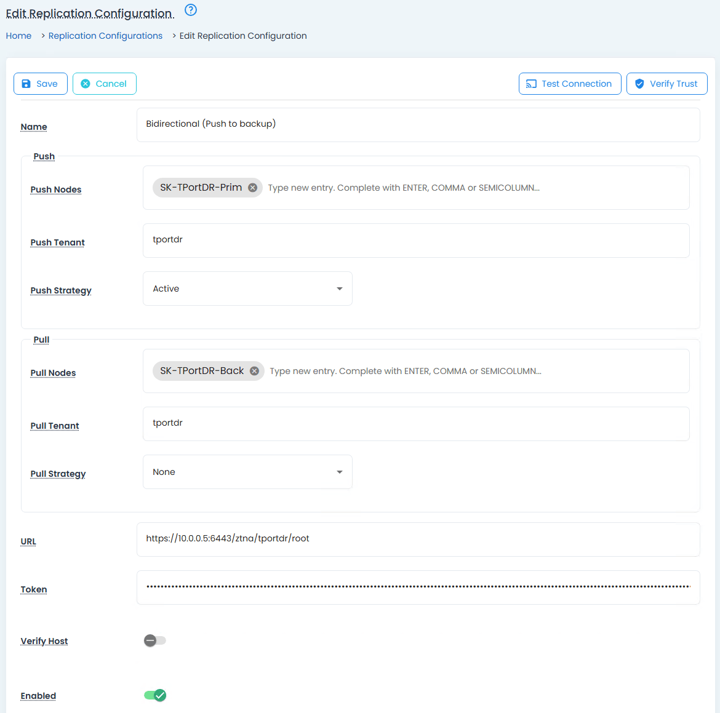Toggle the Verify Host switch
The width and height of the screenshot is (720, 713).
[x=154, y=640]
